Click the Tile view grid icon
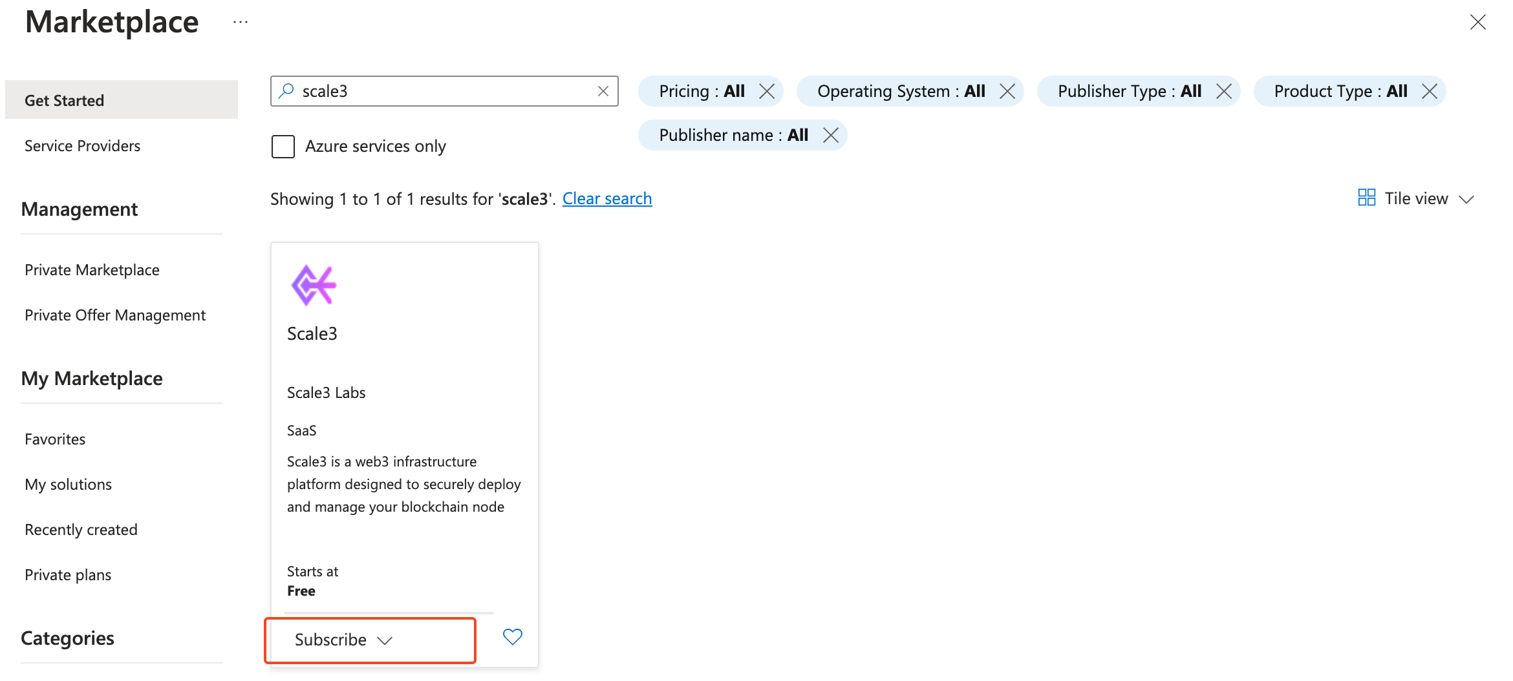1513x681 pixels. [x=1367, y=197]
